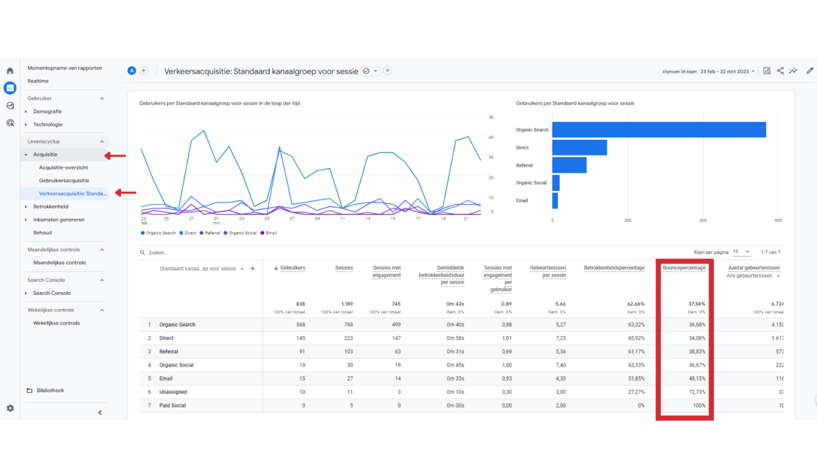
Task: Sort by Bouncepercentage column header
Action: pos(684,268)
